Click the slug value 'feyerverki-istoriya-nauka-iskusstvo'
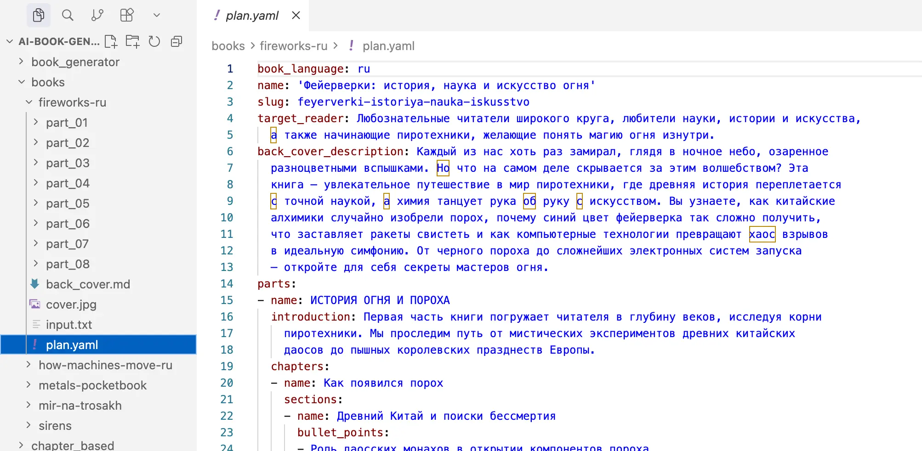 [x=413, y=102]
